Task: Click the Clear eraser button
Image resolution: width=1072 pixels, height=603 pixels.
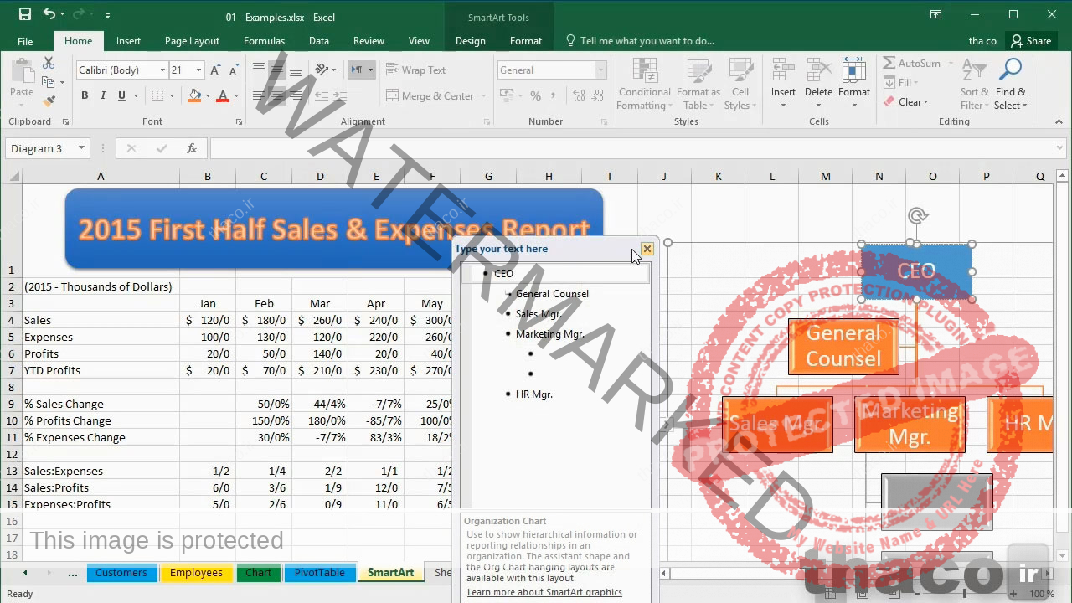Action: [x=906, y=102]
